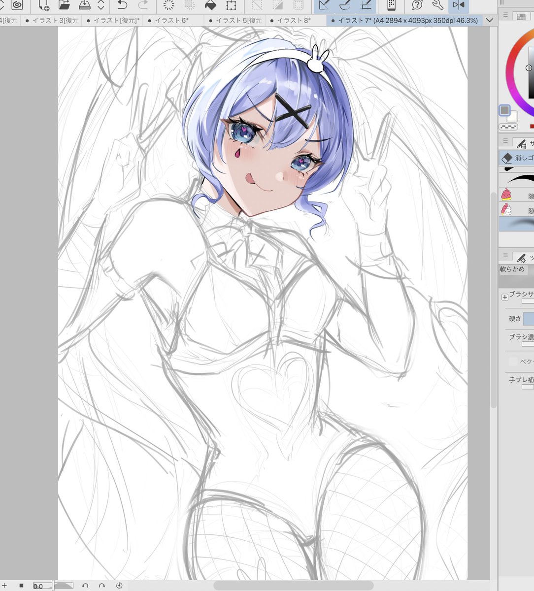Select the first pink swirl 隙 sub tool
The image size is (534, 591).
(x=516, y=195)
